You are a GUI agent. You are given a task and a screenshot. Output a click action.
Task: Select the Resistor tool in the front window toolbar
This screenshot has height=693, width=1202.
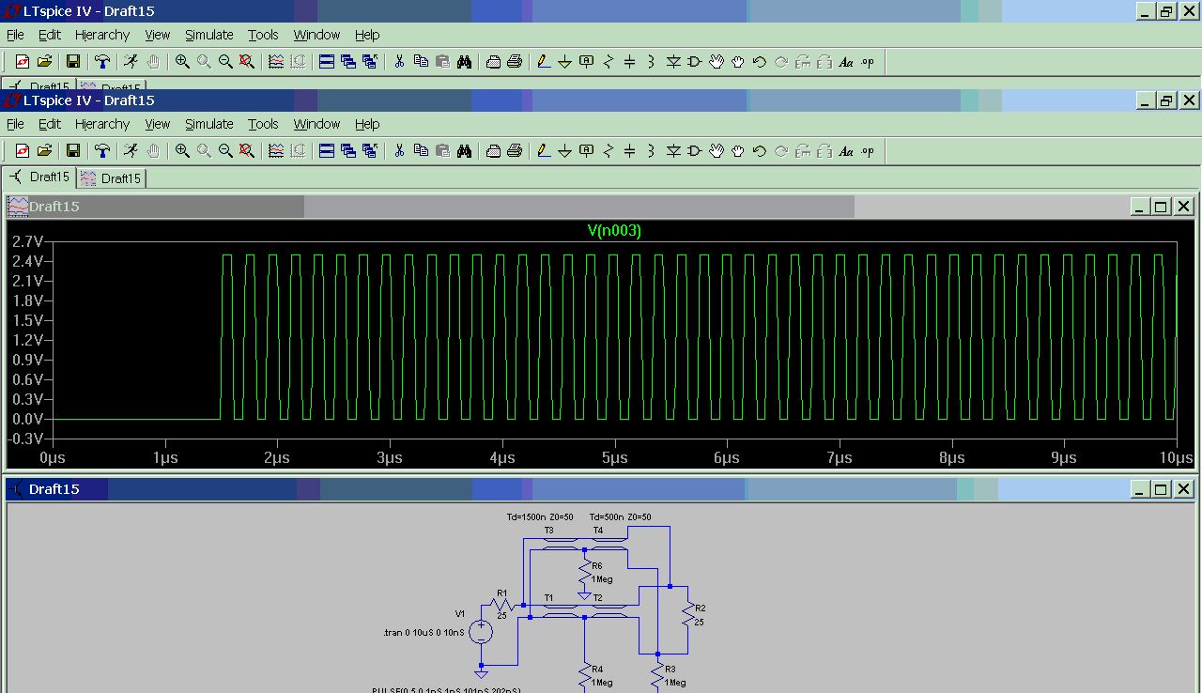coord(609,151)
